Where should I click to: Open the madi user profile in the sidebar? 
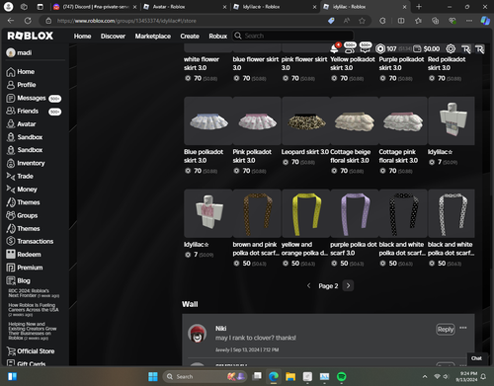coord(19,52)
